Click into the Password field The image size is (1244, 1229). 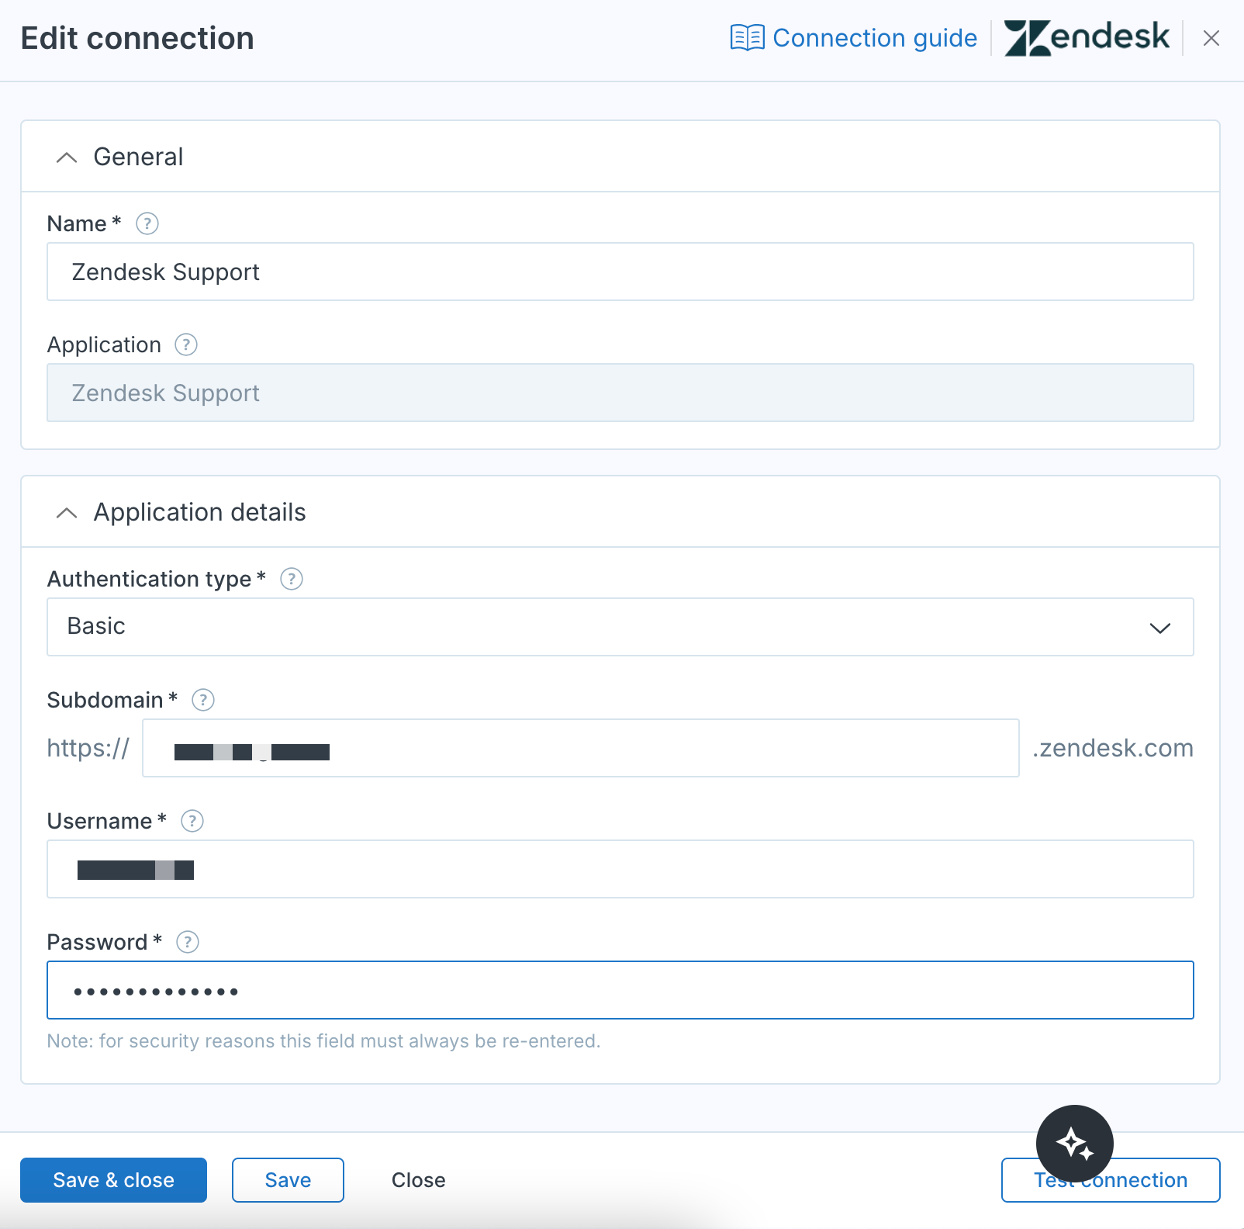tap(620, 990)
